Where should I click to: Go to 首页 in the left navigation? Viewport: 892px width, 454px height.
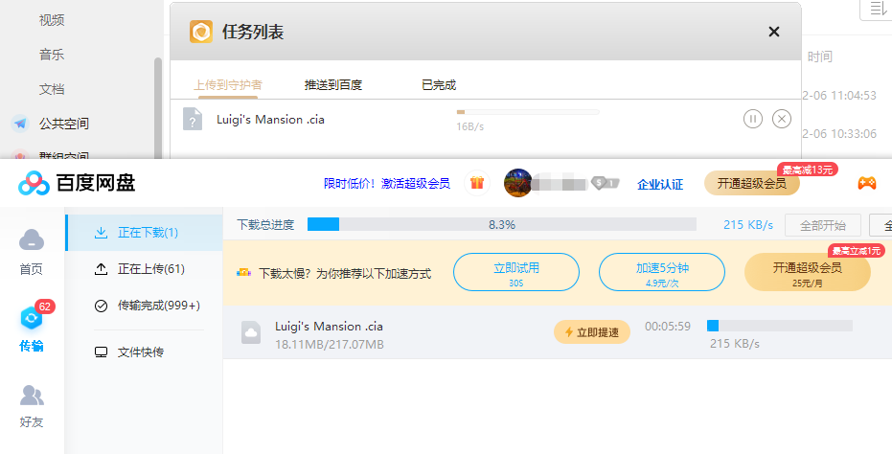click(32, 252)
